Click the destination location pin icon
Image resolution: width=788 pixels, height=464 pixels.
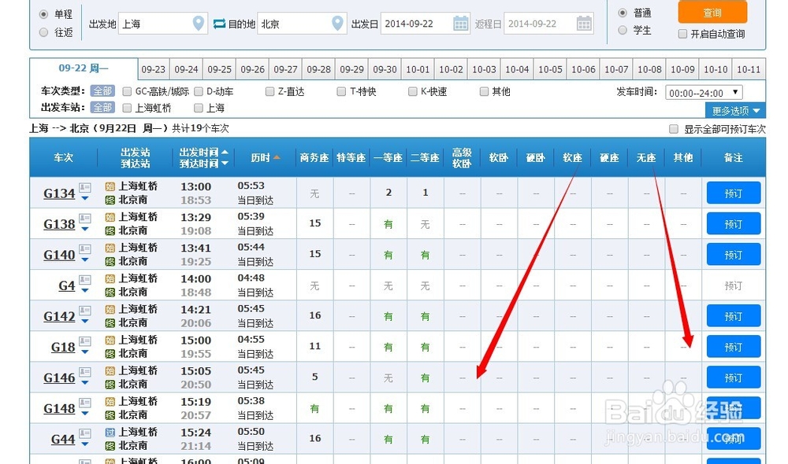click(338, 23)
